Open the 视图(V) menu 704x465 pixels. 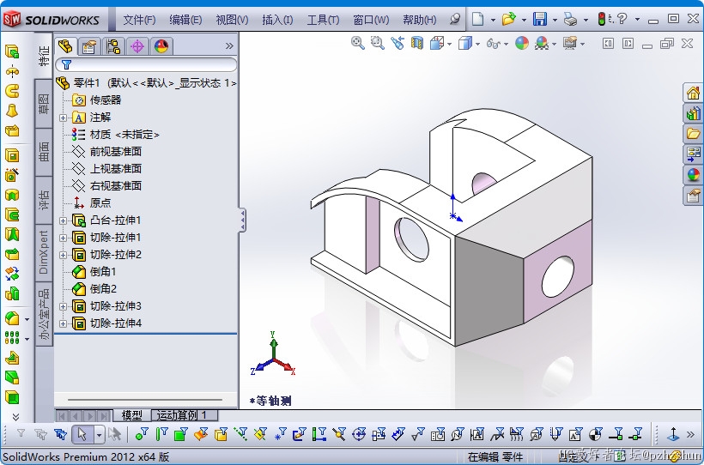pyautogui.click(x=232, y=20)
